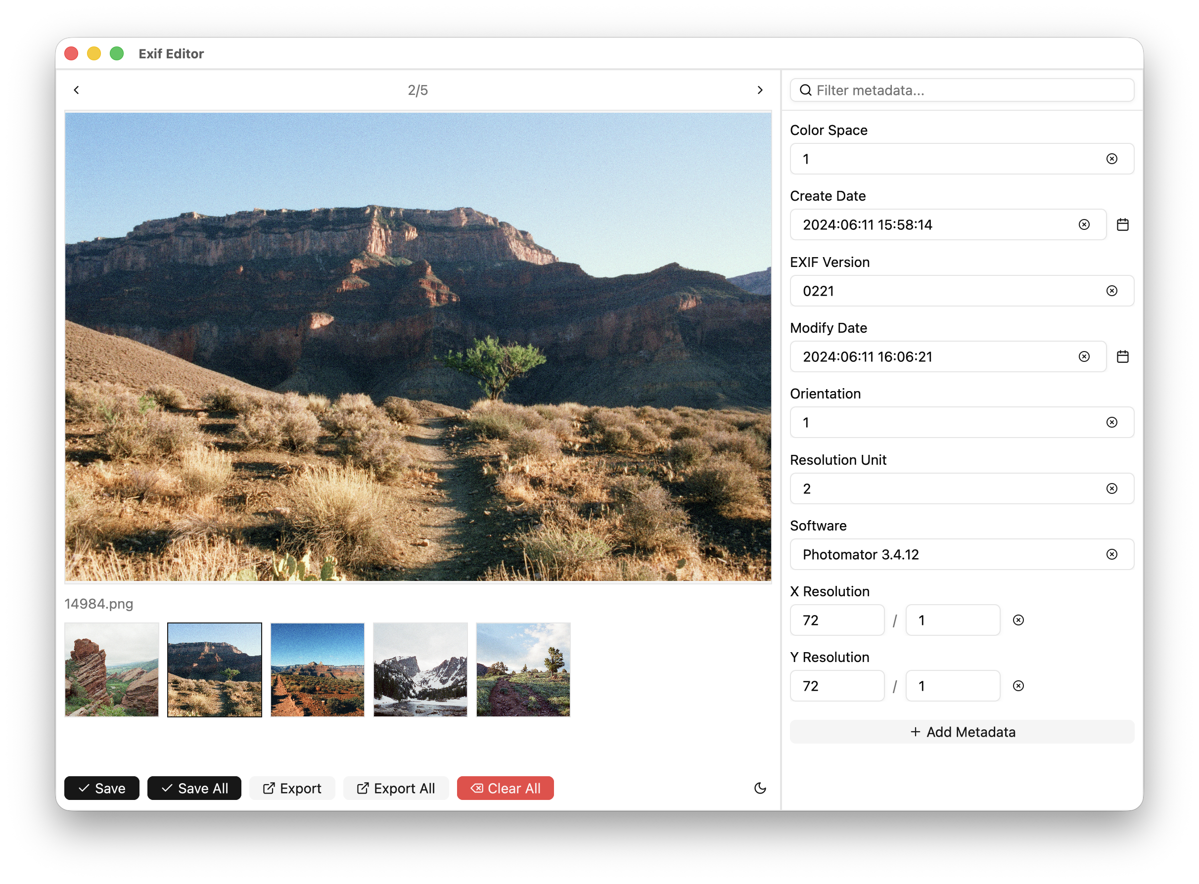Screen dimensions: 1199x884
Task: Remove the X Resolution entry
Action: click(x=1018, y=620)
